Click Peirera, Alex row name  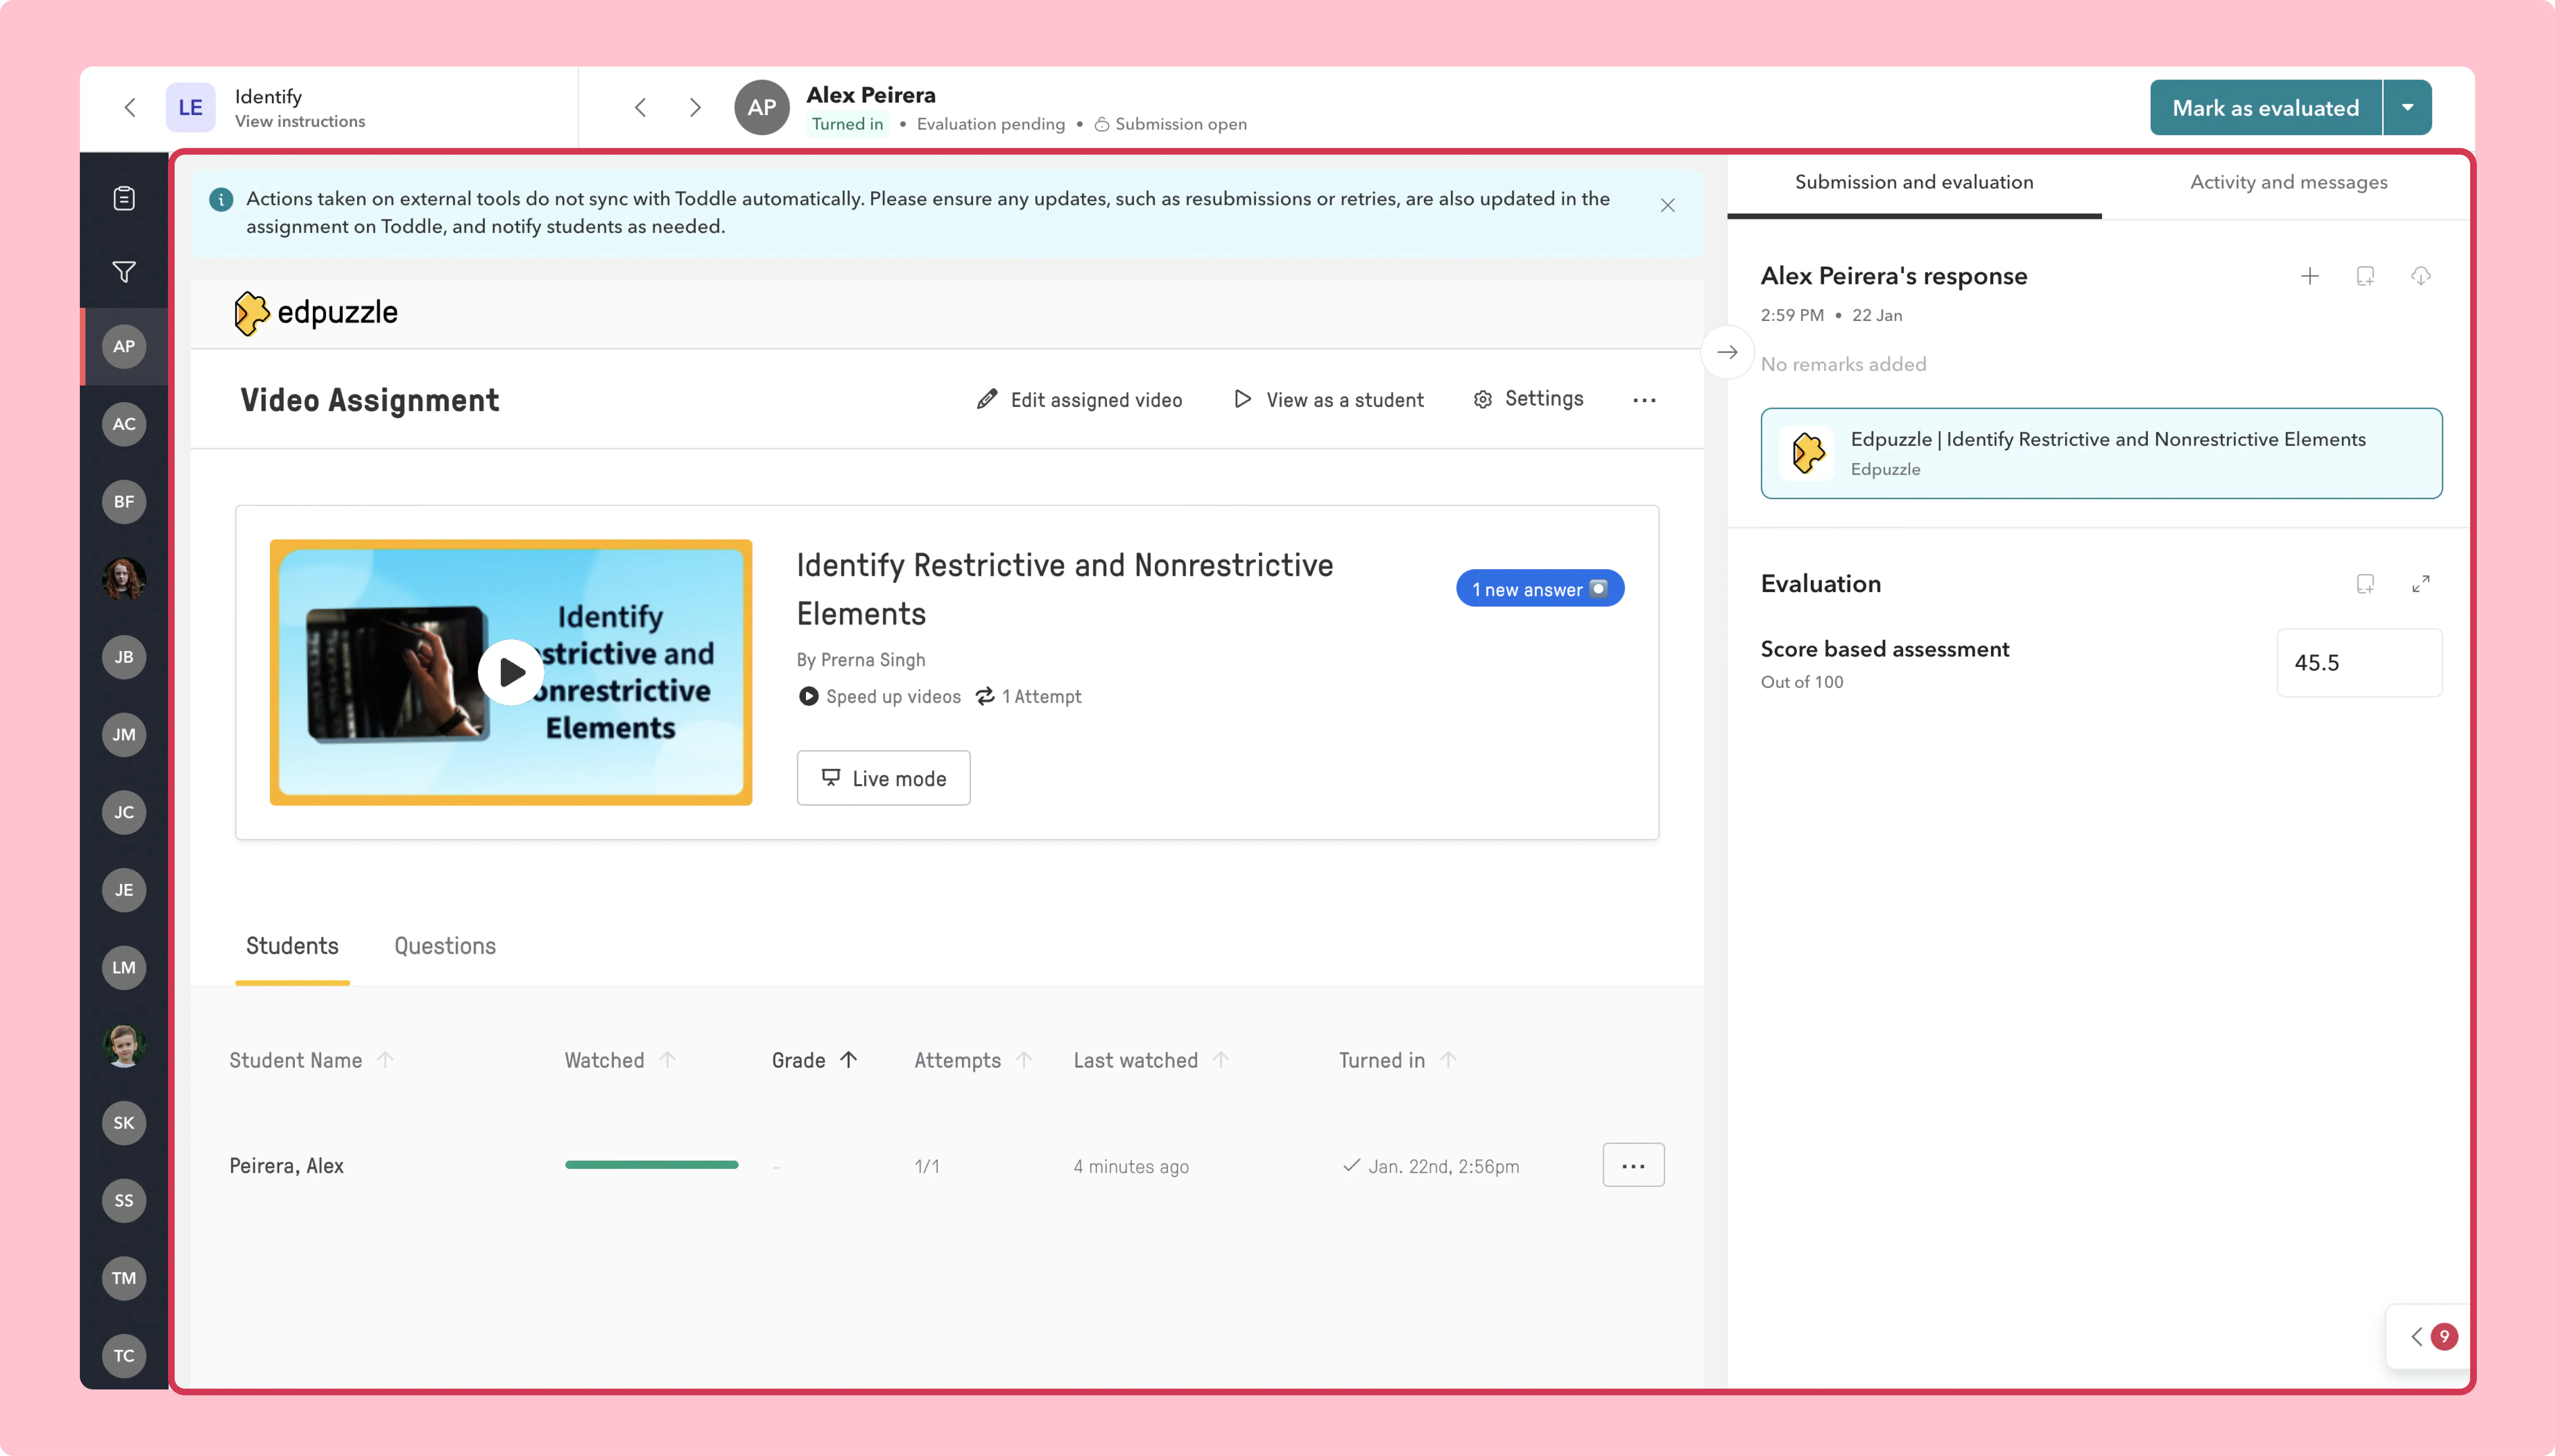(286, 1166)
